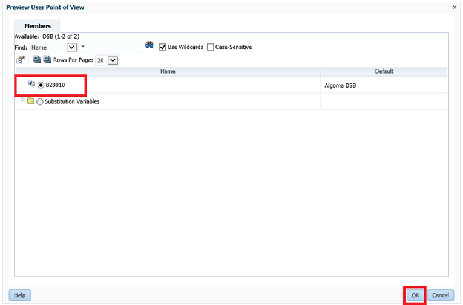Click the binoculars find icon
This screenshot has width=463, height=305.
(x=149, y=46)
